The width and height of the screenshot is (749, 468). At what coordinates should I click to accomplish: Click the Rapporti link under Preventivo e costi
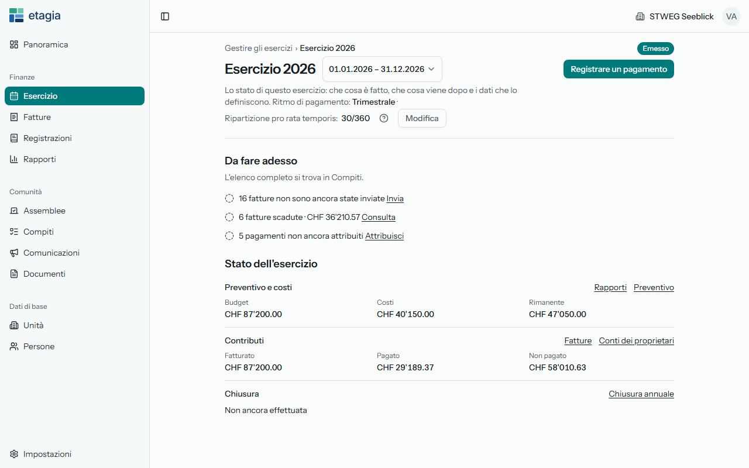coord(610,287)
